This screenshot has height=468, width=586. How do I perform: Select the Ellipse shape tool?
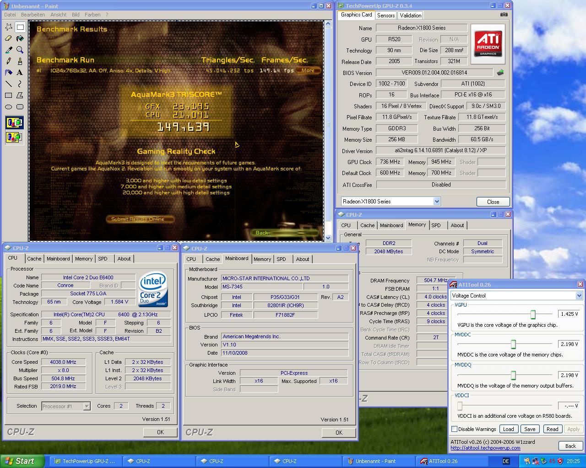[x=9, y=107]
